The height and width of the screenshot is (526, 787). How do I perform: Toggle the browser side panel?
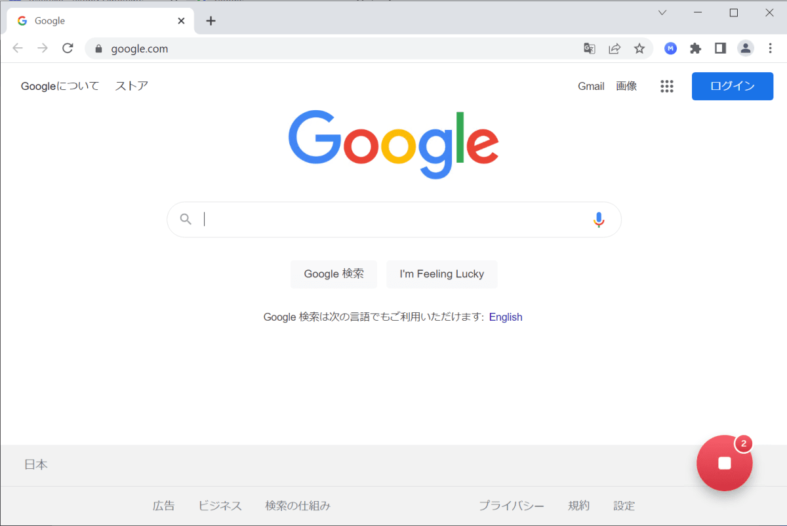pos(720,48)
